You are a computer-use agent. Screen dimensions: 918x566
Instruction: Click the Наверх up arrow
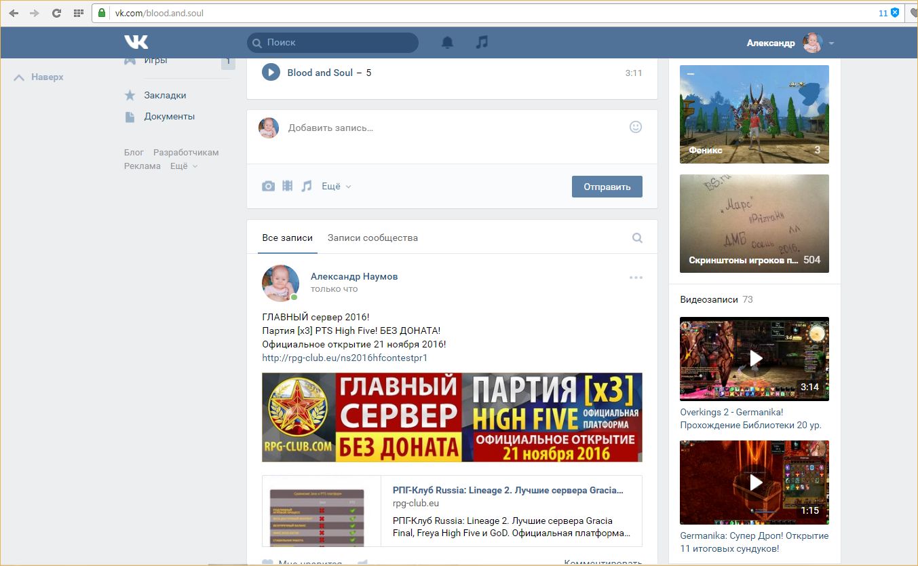click(19, 77)
